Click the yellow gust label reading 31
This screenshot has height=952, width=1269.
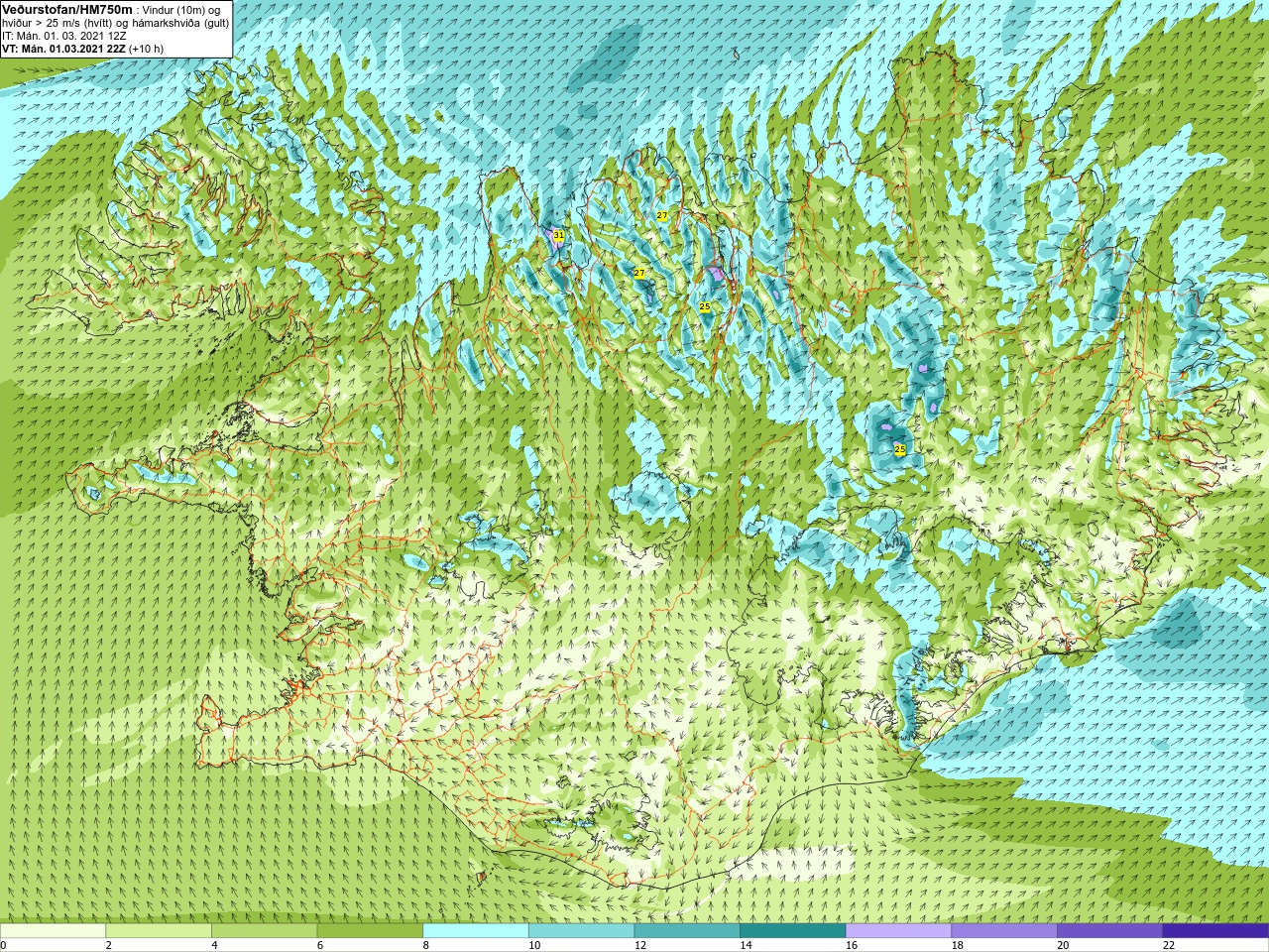click(x=559, y=235)
